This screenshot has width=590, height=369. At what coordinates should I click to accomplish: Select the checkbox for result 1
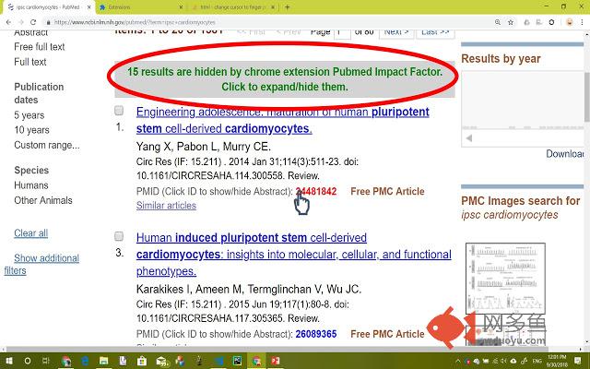point(119,111)
